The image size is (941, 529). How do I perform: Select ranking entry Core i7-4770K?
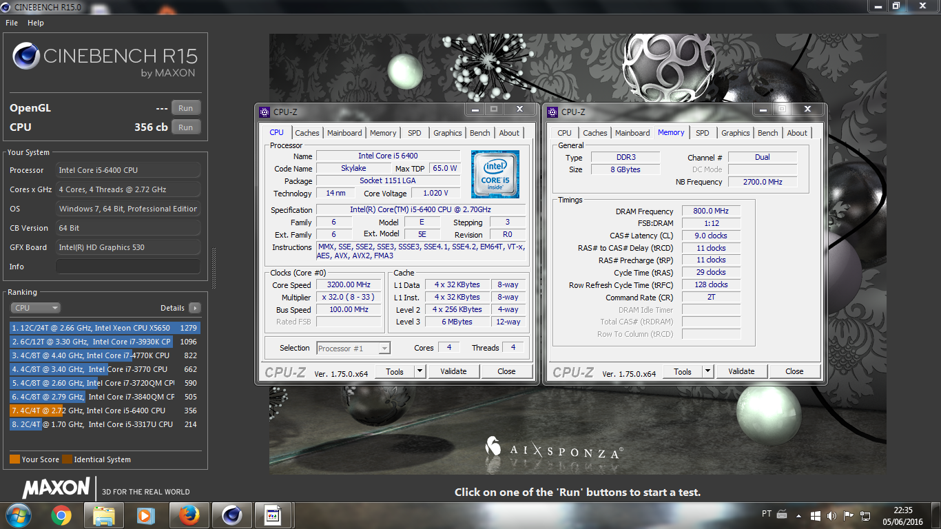(105, 355)
